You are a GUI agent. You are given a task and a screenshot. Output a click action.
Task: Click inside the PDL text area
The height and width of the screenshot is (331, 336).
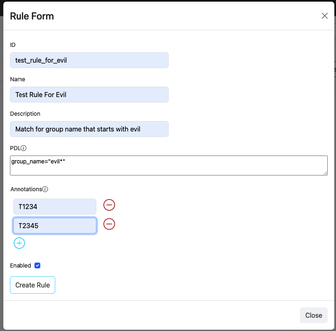168,165
